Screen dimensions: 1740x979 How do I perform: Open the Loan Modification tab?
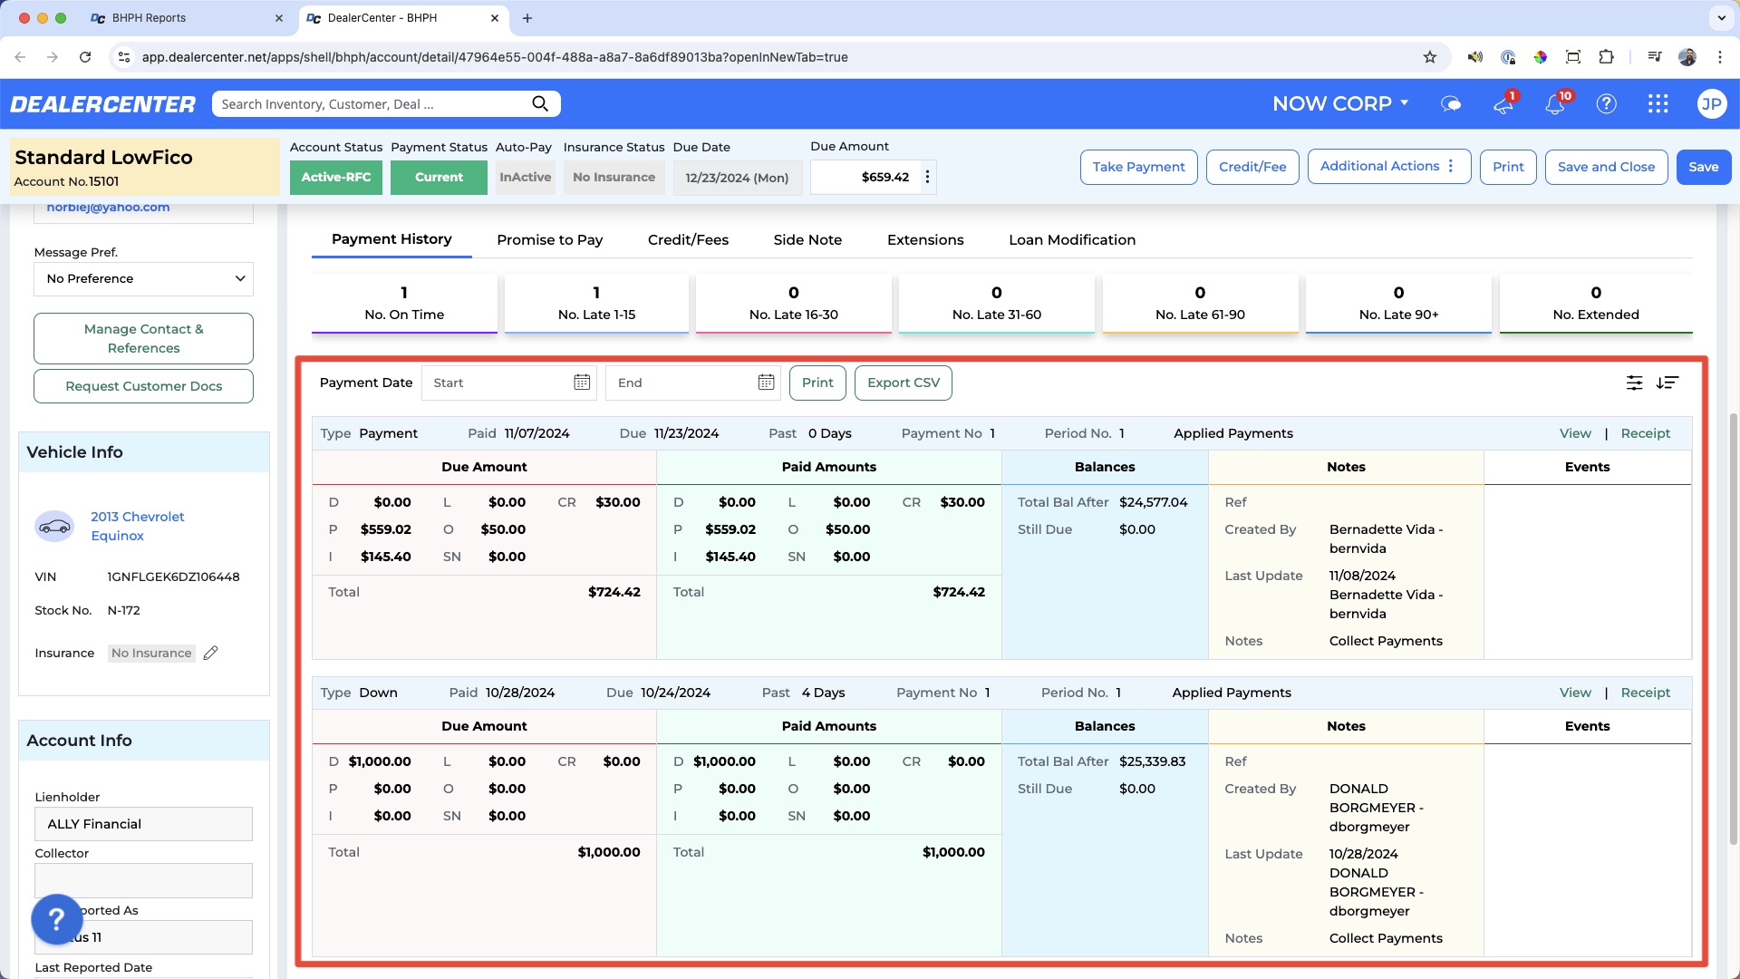click(x=1072, y=240)
